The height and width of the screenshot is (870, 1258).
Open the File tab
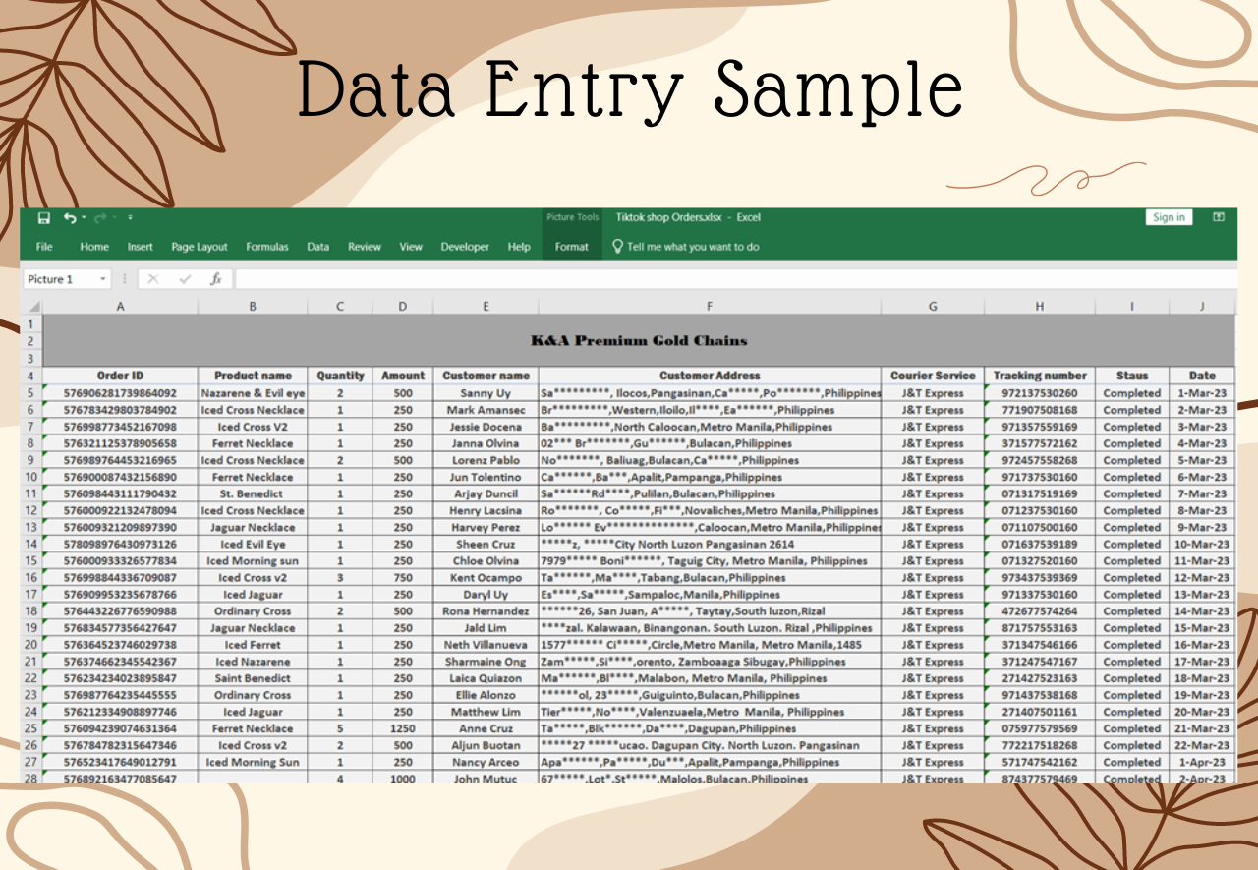44,247
